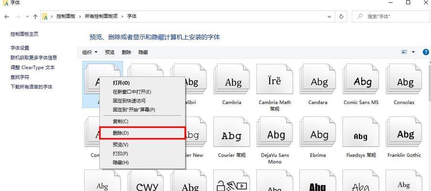Open the 组织 dropdown menu
This screenshot has width=431, height=191.
coord(90,52)
